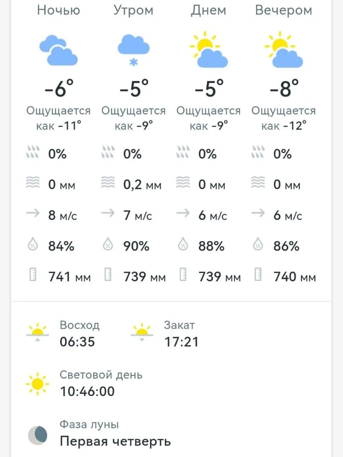Select the Вечером column header

[x=283, y=11]
